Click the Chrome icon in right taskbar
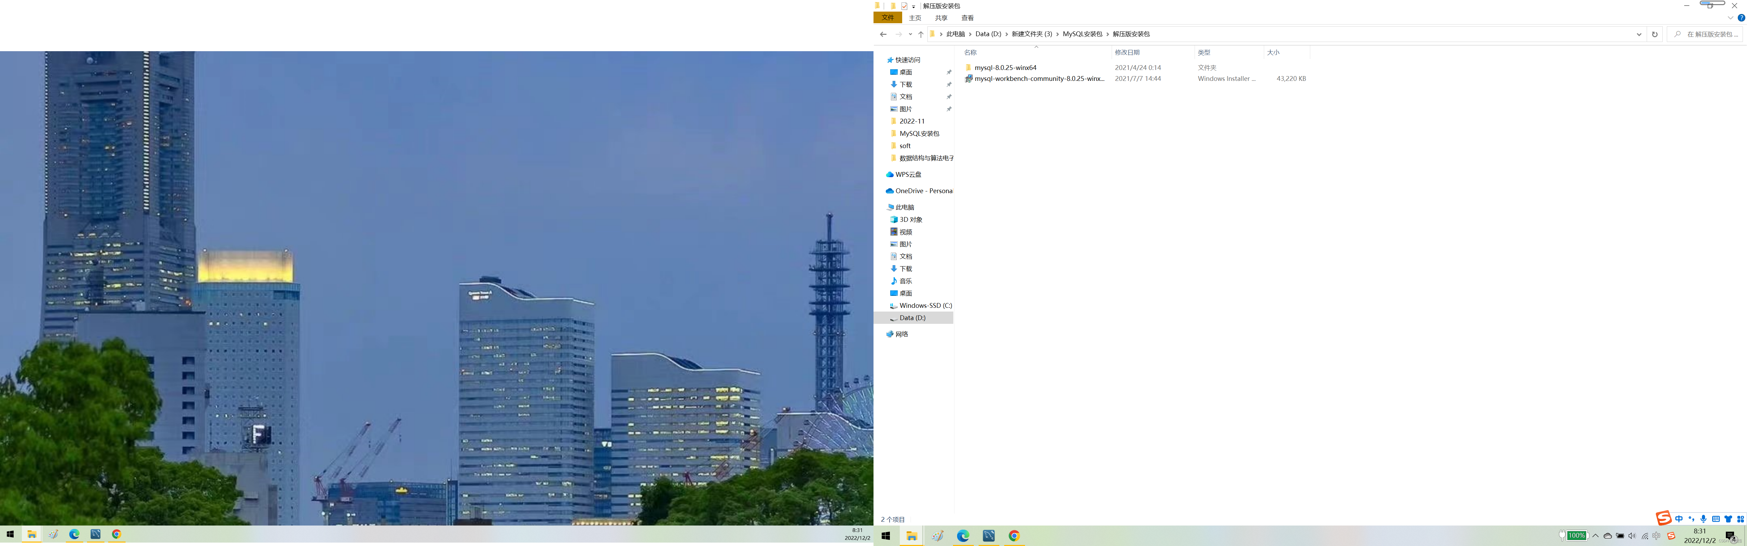1747x546 pixels. pyautogui.click(x=1013, y=536)
